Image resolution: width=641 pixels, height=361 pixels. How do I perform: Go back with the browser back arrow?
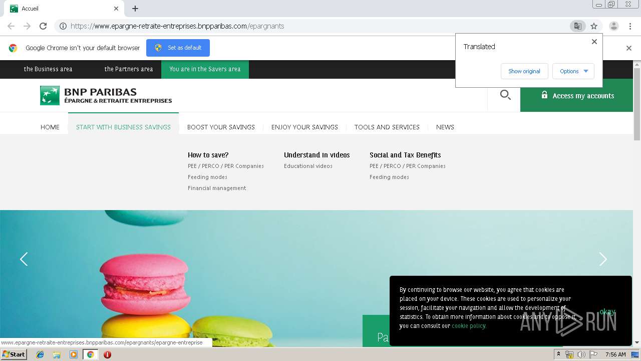coord(11,26)
